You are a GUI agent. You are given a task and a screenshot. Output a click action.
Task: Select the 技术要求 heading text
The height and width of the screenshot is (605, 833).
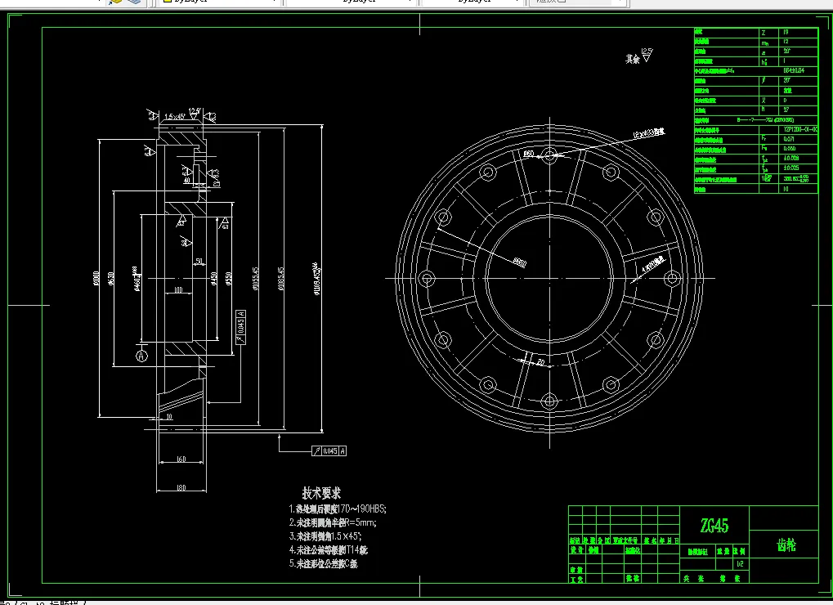pyautogui.click(x=321, y=492)
